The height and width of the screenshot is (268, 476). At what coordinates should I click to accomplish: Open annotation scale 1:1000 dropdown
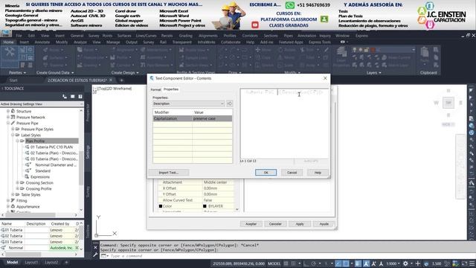[x=393, y=264]
